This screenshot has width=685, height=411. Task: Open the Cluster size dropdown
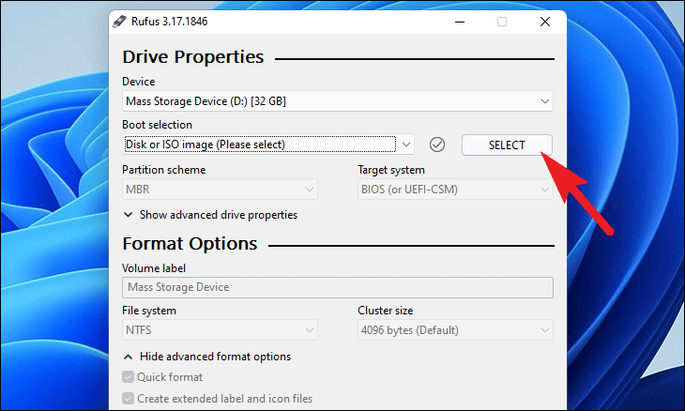pyautogui.click(x=455, y=330)
